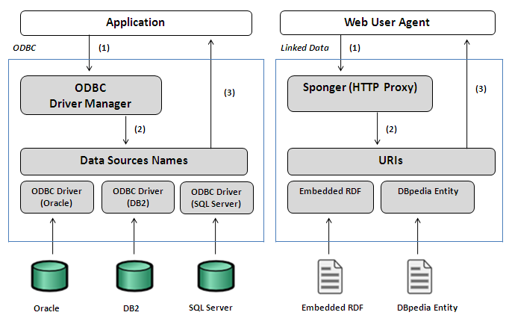This screenshot has height=327, width=506.
Task: Select the SQL Server database cylinder icon
Action: point(216,276)
